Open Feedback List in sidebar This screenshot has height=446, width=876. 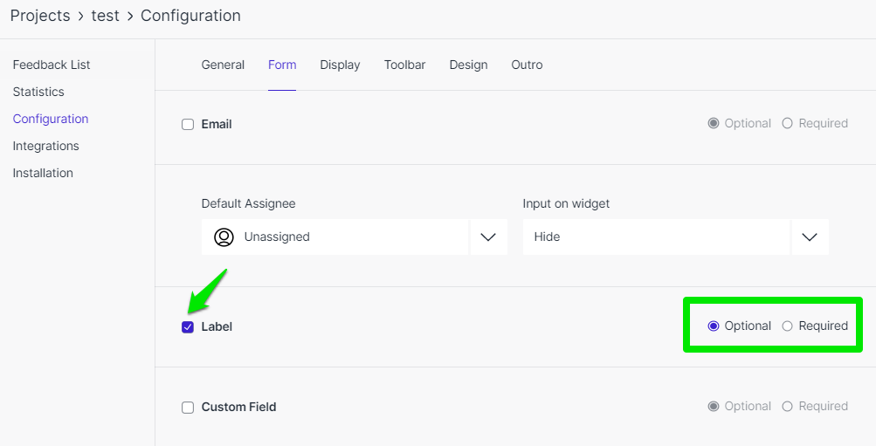[52, 65]
